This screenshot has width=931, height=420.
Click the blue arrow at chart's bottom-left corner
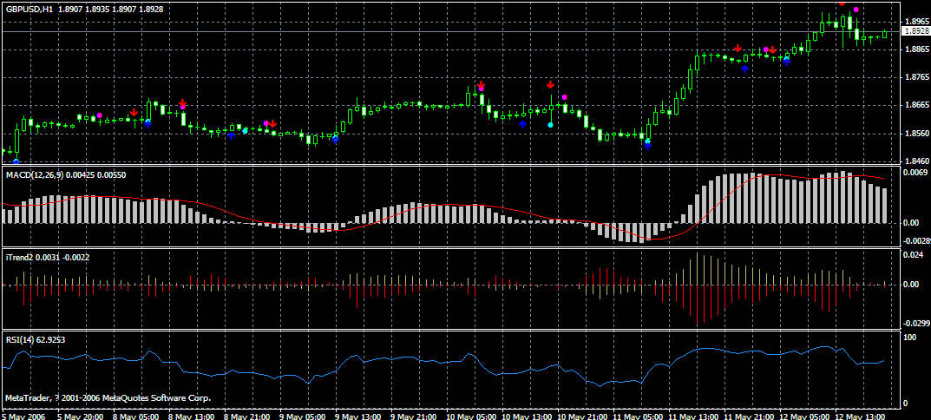pyautogui.click(x=16, y=161)
